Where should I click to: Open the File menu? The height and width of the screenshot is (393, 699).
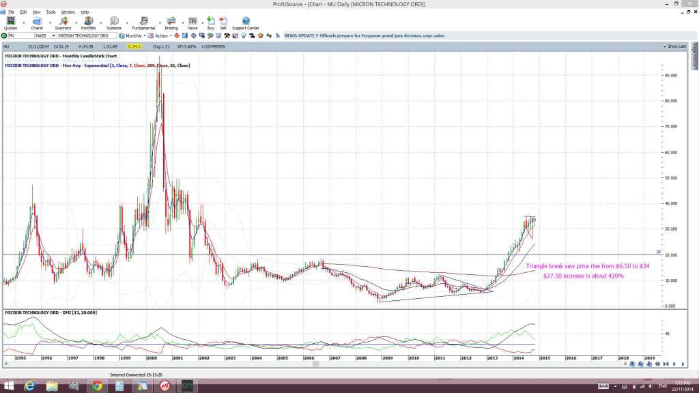tap(11, 12)
